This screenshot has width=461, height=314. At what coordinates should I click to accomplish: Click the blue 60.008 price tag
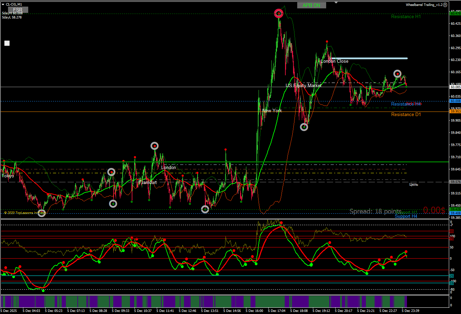pyautogui.click(x=455, y=101)
